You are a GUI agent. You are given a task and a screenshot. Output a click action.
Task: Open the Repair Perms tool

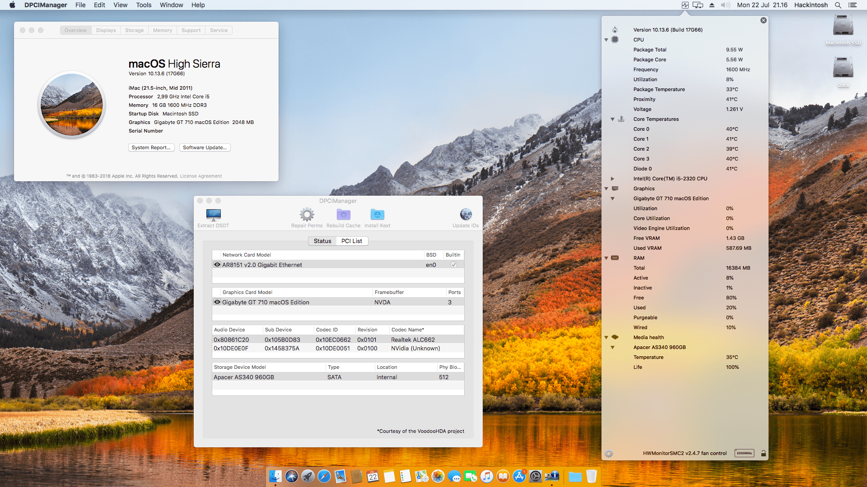point(307,216)
